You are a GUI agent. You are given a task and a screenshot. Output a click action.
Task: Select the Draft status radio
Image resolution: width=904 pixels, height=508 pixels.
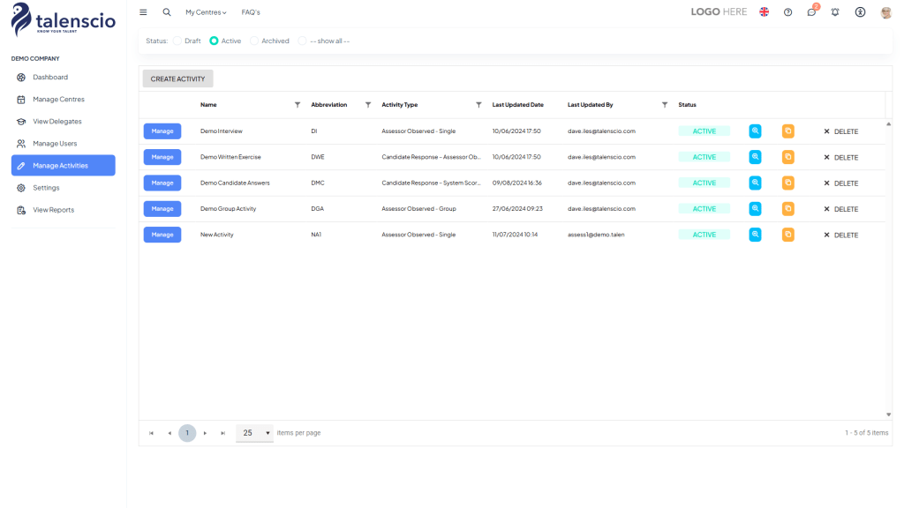pyautogui.click(x=177, y=41)
